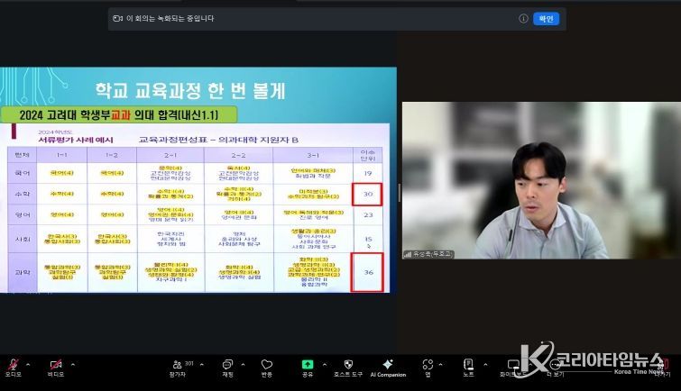Click the recording camera icon in notice bar

click(x=117, y=19)
